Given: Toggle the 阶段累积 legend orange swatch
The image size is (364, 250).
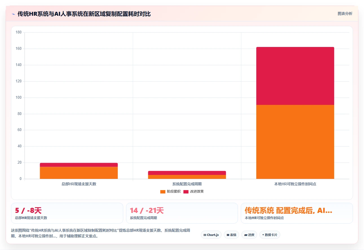Looking at the screenshot, I should click(x=163, y=192).
